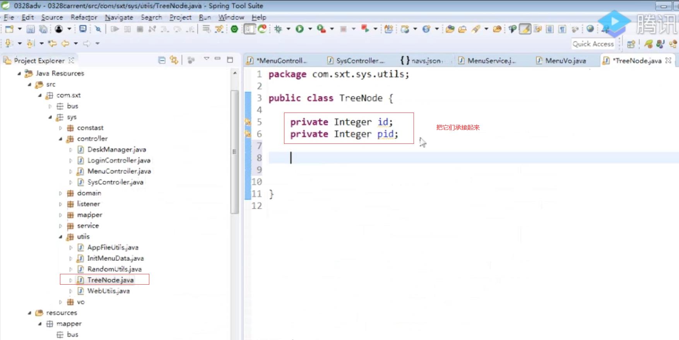Select TreeNode.java in Project Explorer
This screenshot has height=340, width=679.
click(x=110, y=280)
